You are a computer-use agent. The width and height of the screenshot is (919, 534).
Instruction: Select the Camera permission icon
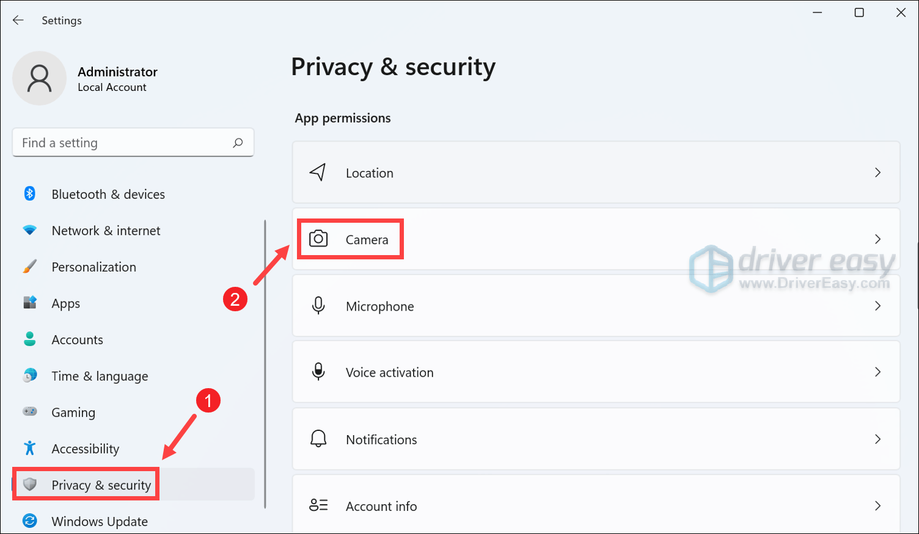tap(318, 239)
